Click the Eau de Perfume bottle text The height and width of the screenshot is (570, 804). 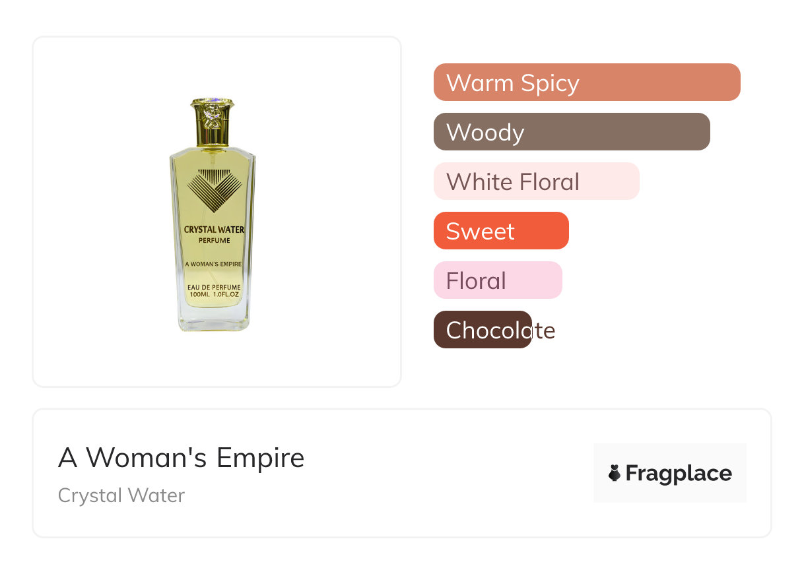pyautogui.click(x=214, y=288)
